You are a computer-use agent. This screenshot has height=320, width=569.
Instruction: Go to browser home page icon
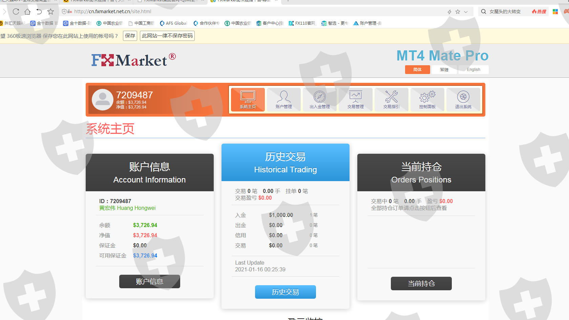pyautogui.click(x=27, y=11)
